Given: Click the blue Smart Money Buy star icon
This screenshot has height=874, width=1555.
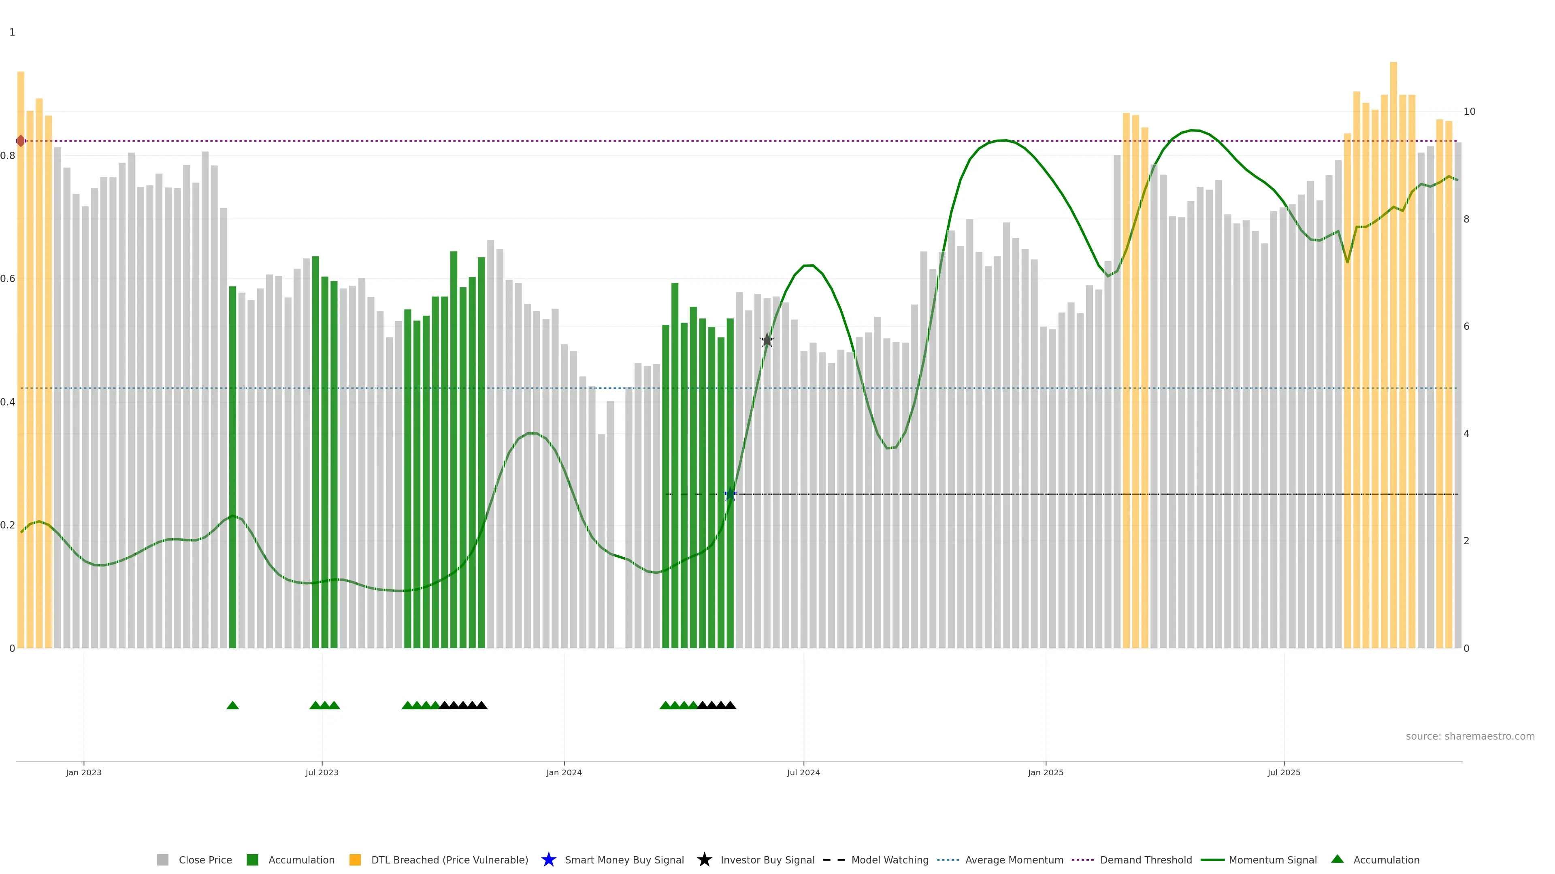Looking at the screenshot, I should click(548, 859).
